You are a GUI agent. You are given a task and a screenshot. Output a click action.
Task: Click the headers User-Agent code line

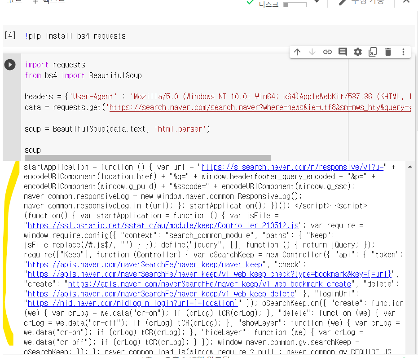click(x=218, y=97)
